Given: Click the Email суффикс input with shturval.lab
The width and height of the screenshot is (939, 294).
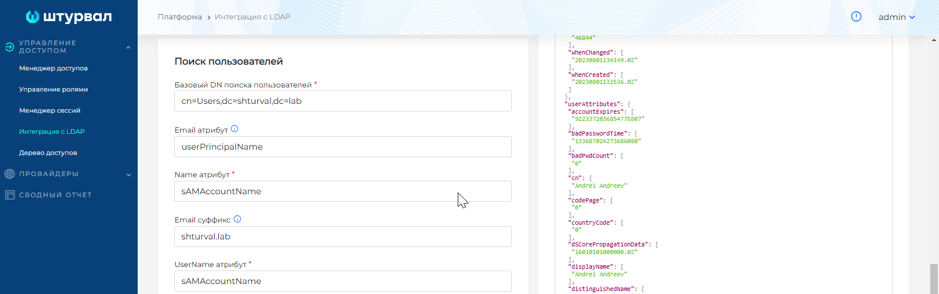Looking at the screenshot, I should point(342,236).
